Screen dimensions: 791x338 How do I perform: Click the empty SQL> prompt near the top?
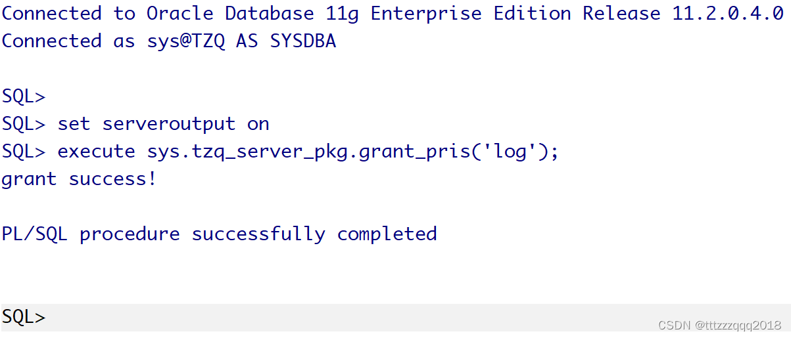(x=24, y=96)
